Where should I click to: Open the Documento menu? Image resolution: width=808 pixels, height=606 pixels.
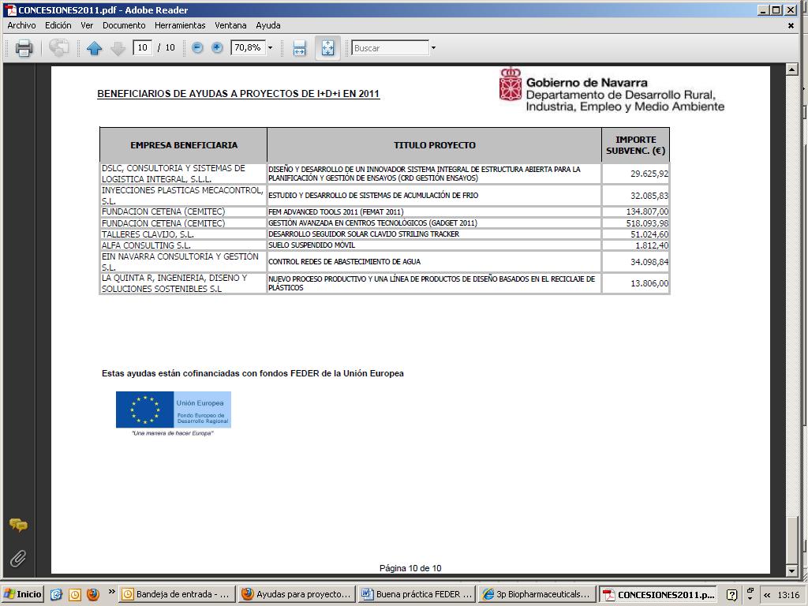coord(124,25)
